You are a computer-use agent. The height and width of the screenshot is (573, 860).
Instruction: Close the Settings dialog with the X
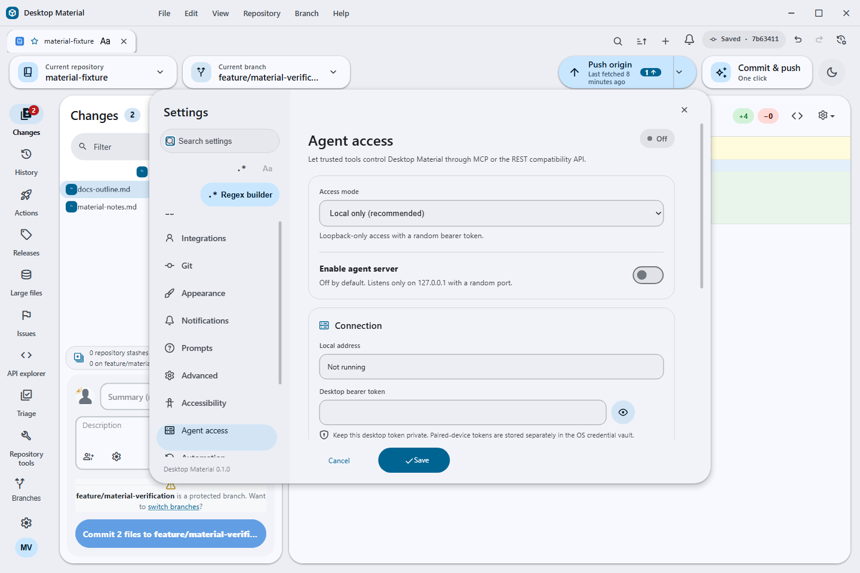(x=684, y=110)
